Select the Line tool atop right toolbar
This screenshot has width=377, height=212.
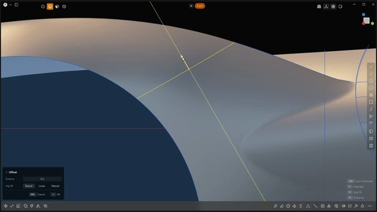[371, 67]
